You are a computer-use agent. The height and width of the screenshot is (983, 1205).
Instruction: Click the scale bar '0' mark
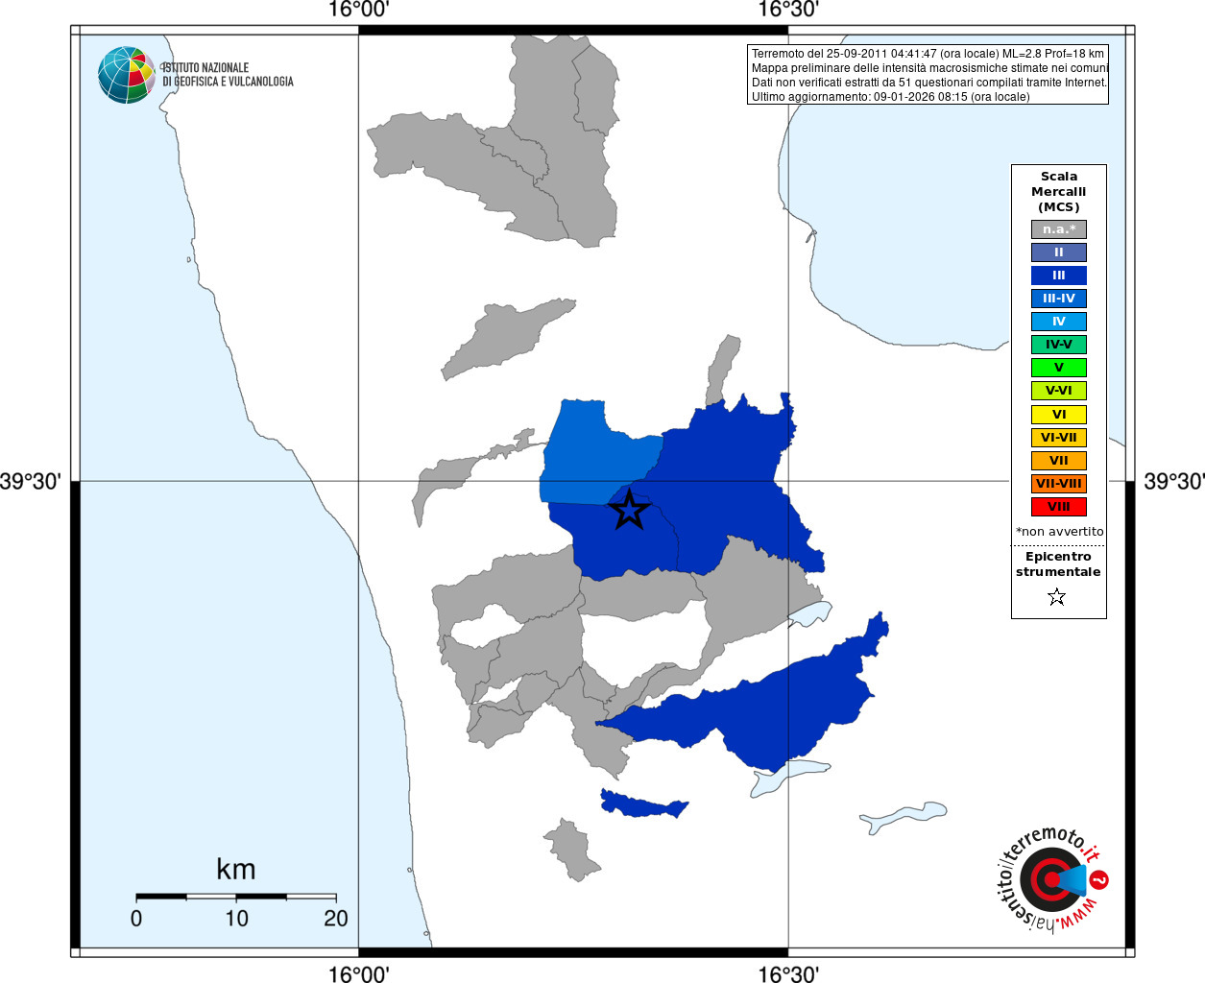[x=136, y=919]
